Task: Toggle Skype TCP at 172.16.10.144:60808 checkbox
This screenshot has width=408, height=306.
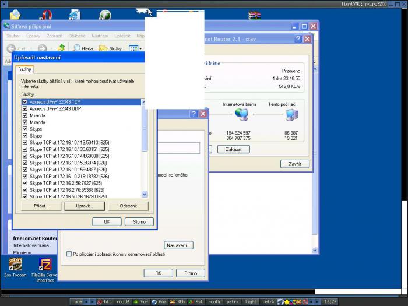Action: pyautogui.click(x=25, y=156)
